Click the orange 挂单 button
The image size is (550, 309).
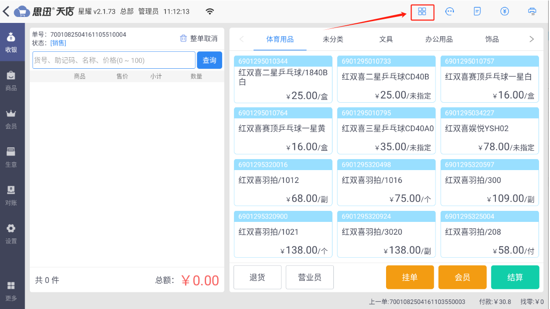point(410,277)
